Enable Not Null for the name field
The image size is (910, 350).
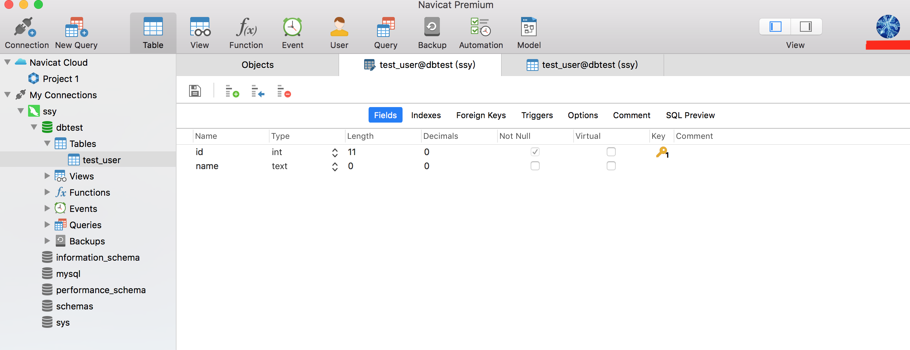tap(535, 166)
